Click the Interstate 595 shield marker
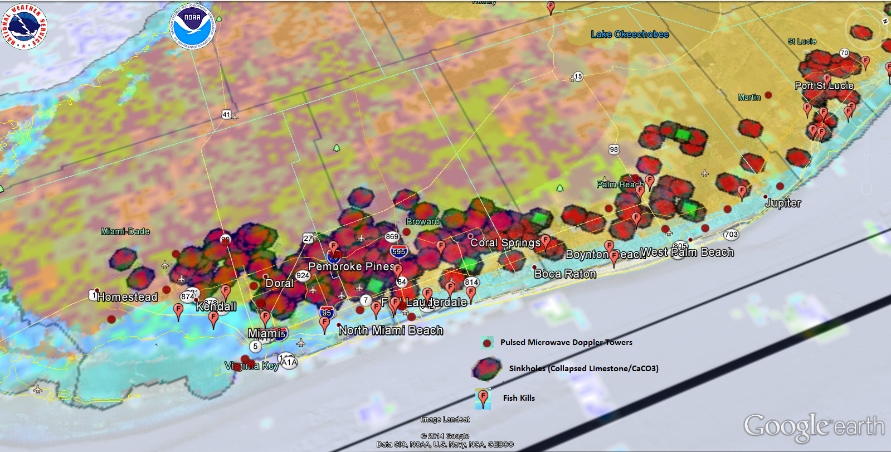The height and width of the screenshot is (452, 891). point(398,251)
